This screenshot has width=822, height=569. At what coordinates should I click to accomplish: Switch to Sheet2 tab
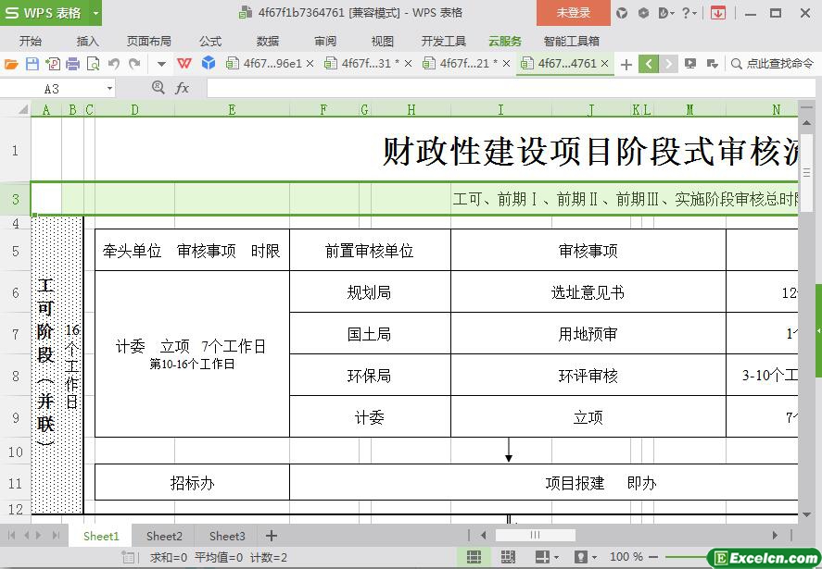(164, 536)
